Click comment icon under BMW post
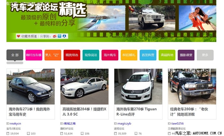Image resolution: width=224 pixels, height=136 pixels. (x=28, y=133)
